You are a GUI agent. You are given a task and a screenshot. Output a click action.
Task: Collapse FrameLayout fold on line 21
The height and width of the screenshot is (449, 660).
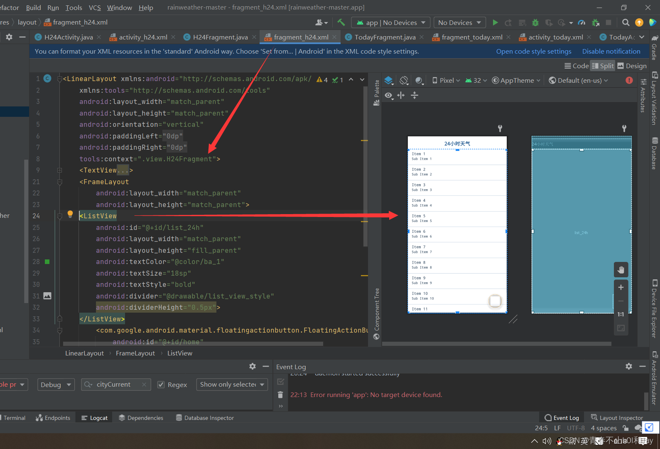click(x=59, y=182)
